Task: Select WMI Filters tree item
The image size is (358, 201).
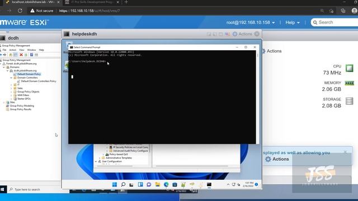Action: (x=23, y=95)
